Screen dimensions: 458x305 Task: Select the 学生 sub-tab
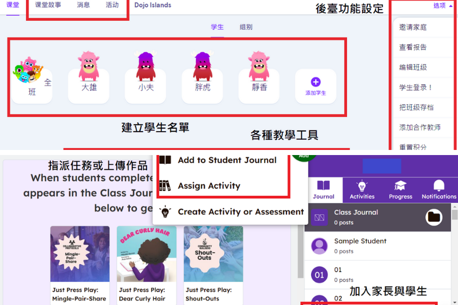(217, 27)
